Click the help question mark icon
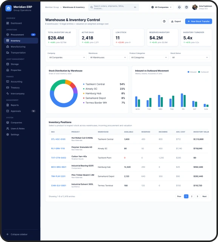218x242 pixels. (x=186, y=7)
